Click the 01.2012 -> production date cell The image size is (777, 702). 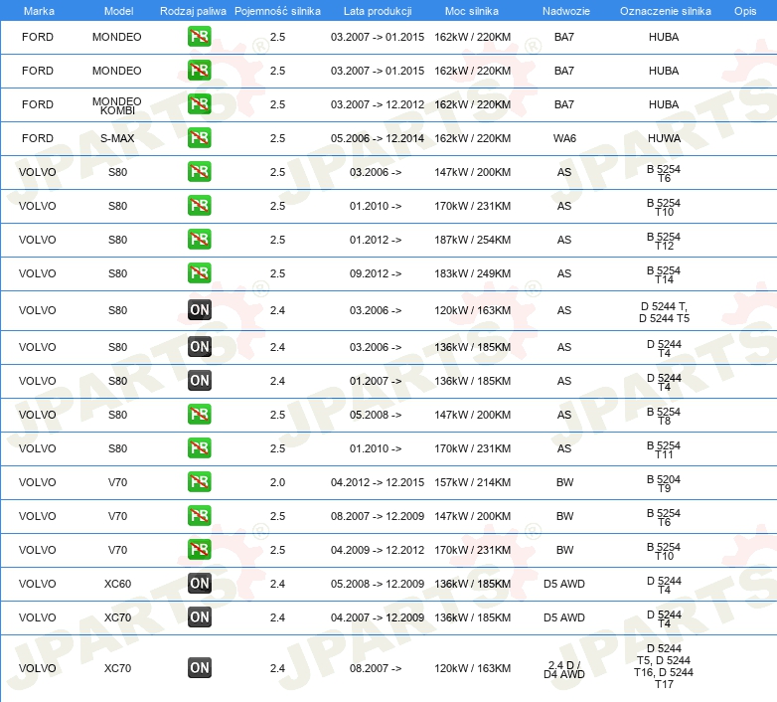pos(376,240)
